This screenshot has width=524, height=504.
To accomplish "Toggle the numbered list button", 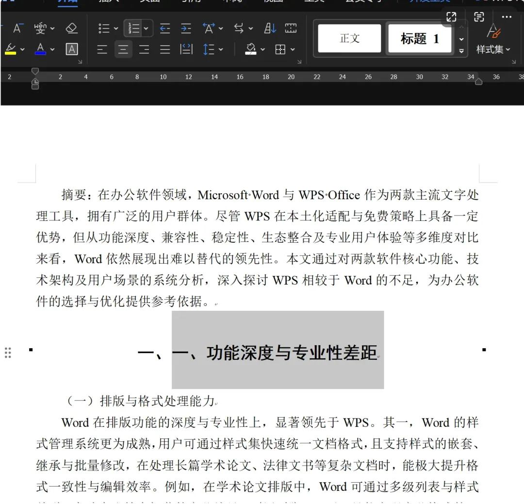I will coord(134,29).
